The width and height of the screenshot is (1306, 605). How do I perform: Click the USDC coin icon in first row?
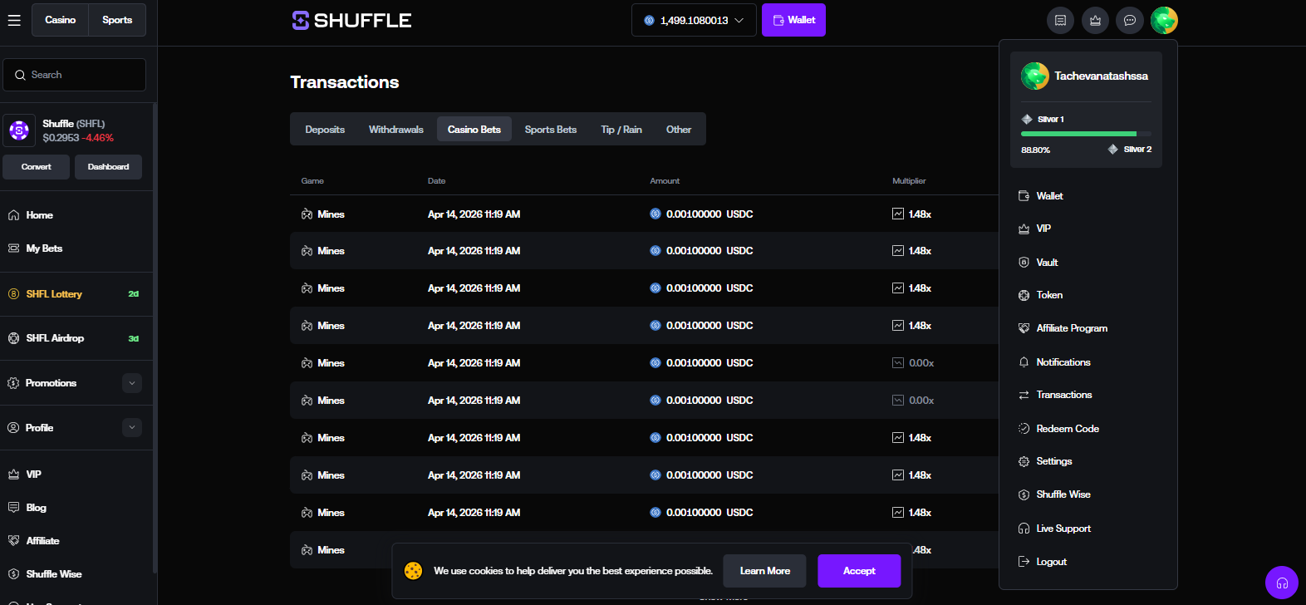click(x=655, y=214)
